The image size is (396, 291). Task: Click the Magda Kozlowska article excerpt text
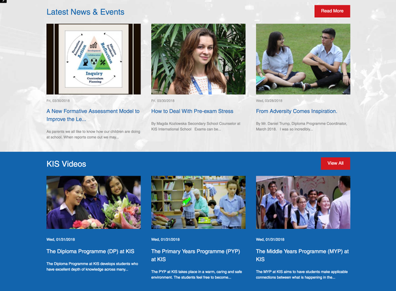click(196, 126)
